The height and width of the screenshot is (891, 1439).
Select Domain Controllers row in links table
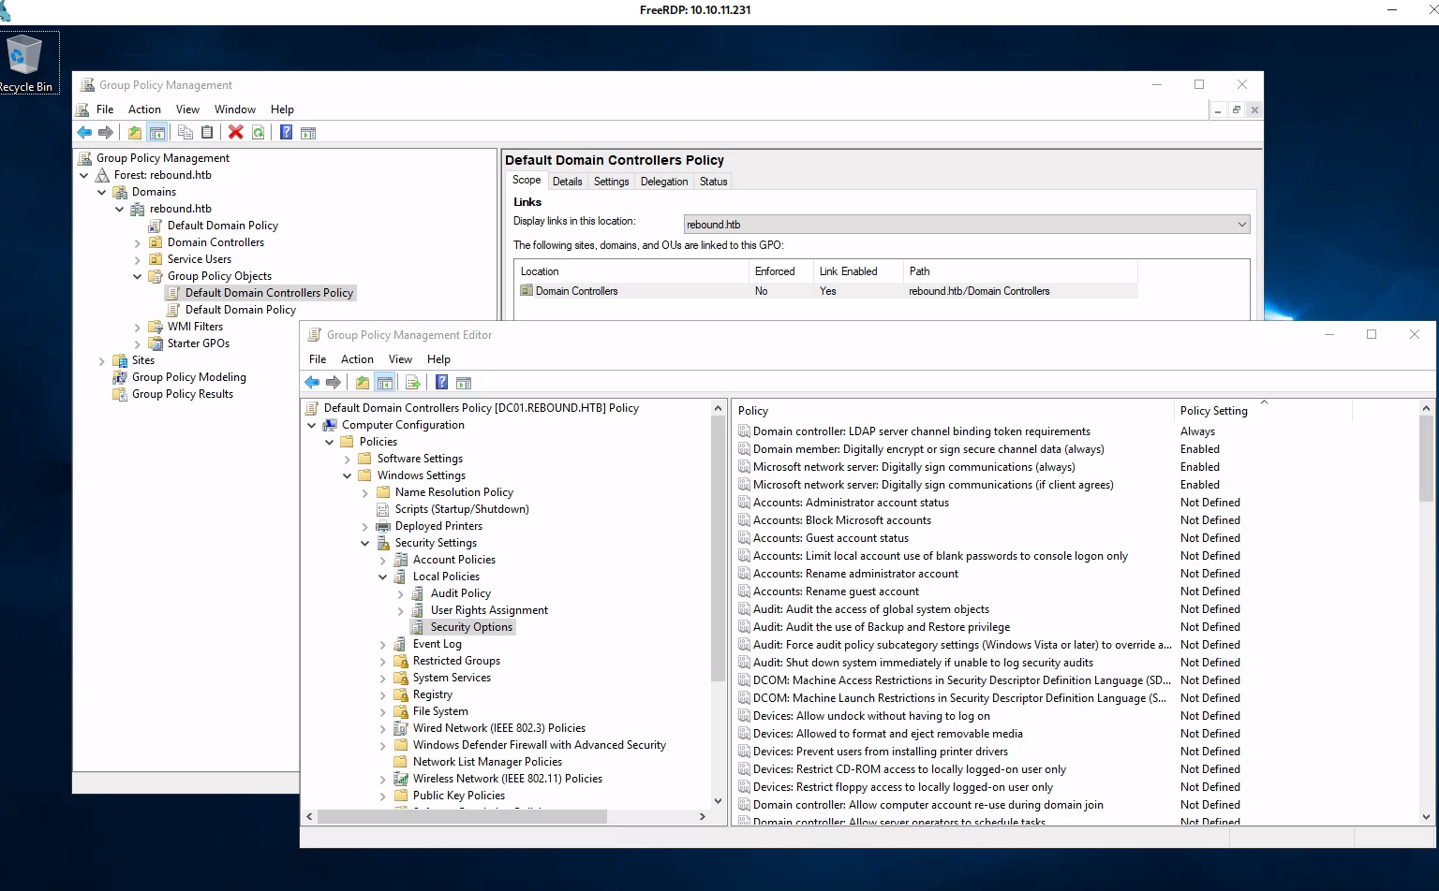[x=827, y=291]
